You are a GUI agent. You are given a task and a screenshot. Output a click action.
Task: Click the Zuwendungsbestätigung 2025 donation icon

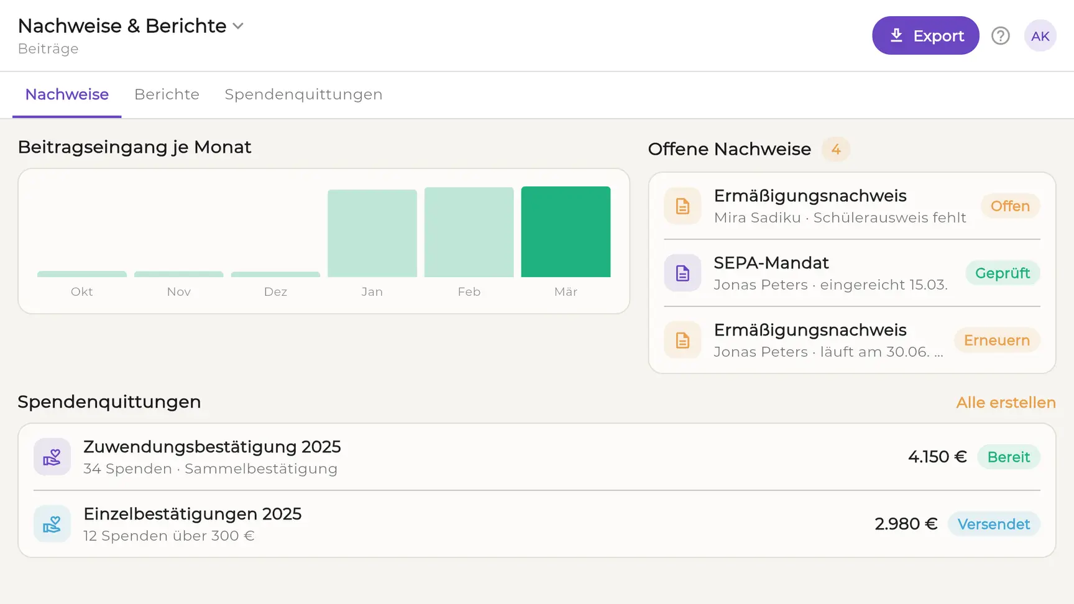click(x=52, y=457)
